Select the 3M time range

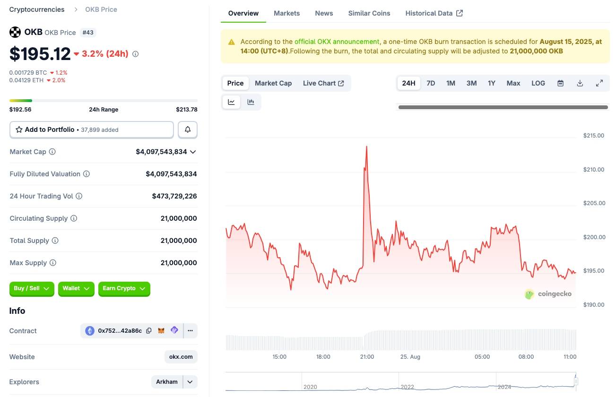(471, 83)
